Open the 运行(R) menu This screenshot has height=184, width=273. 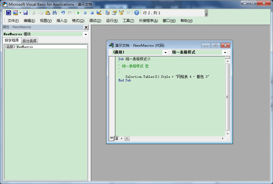click(112, 21)
